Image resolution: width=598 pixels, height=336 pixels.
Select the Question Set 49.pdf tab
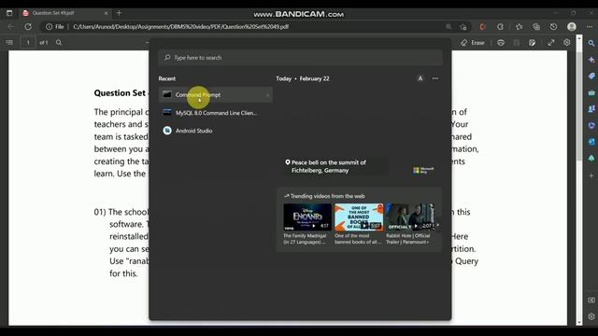click(x=65, y=13)
